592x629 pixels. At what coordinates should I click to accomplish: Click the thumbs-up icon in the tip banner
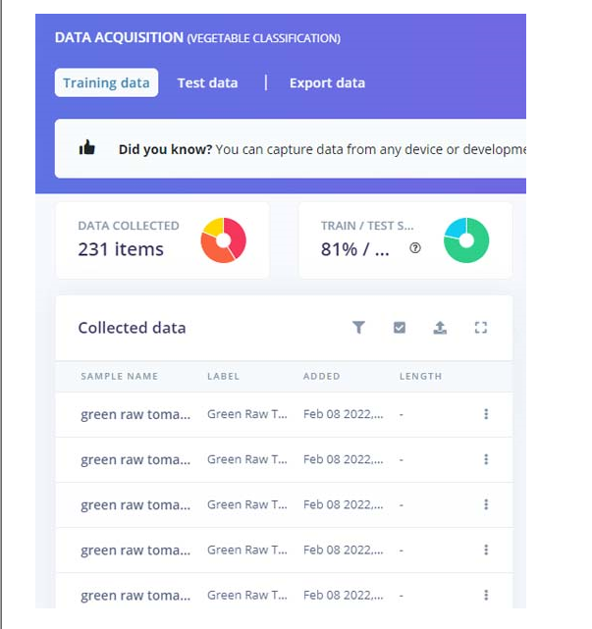pyautogui.click(x=87, y=149)
